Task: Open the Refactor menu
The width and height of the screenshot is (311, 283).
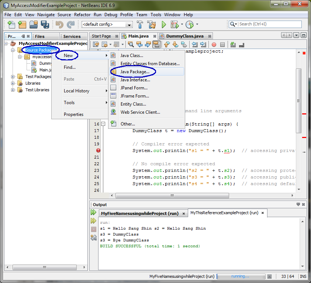Action: pos(82,15)
